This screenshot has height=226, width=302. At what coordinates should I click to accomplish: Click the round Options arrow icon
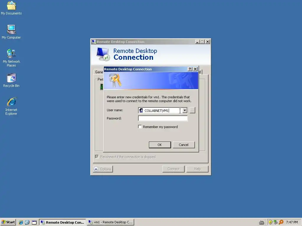tap(96, 169)
